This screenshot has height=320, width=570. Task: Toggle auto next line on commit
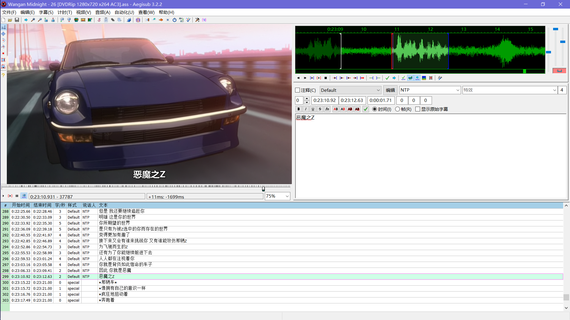point(410,78)
